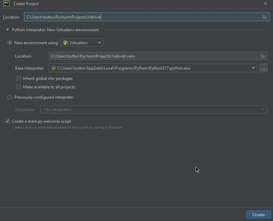Open the base interpreter ellipsis browse button
Screen dimensions: 273x221
click(263, 68)
